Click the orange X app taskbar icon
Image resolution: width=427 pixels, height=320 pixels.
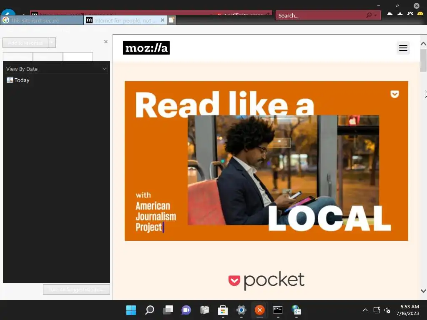pyautogui.click(x=259, y=310)
